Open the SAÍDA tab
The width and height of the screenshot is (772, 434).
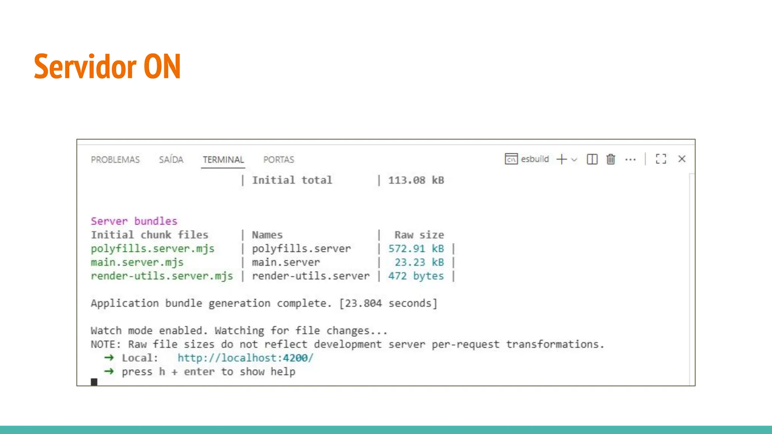(x=171, y=160)
